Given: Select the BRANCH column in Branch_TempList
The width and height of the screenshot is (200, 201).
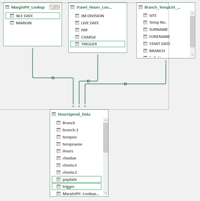Looking at the screenshot, I should coord(164,51).
